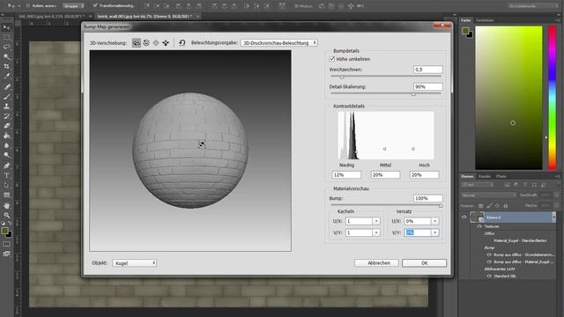Select the Ebenen panel tab
The height and width of the screenshot is (317, 564).
pos(467,176)
